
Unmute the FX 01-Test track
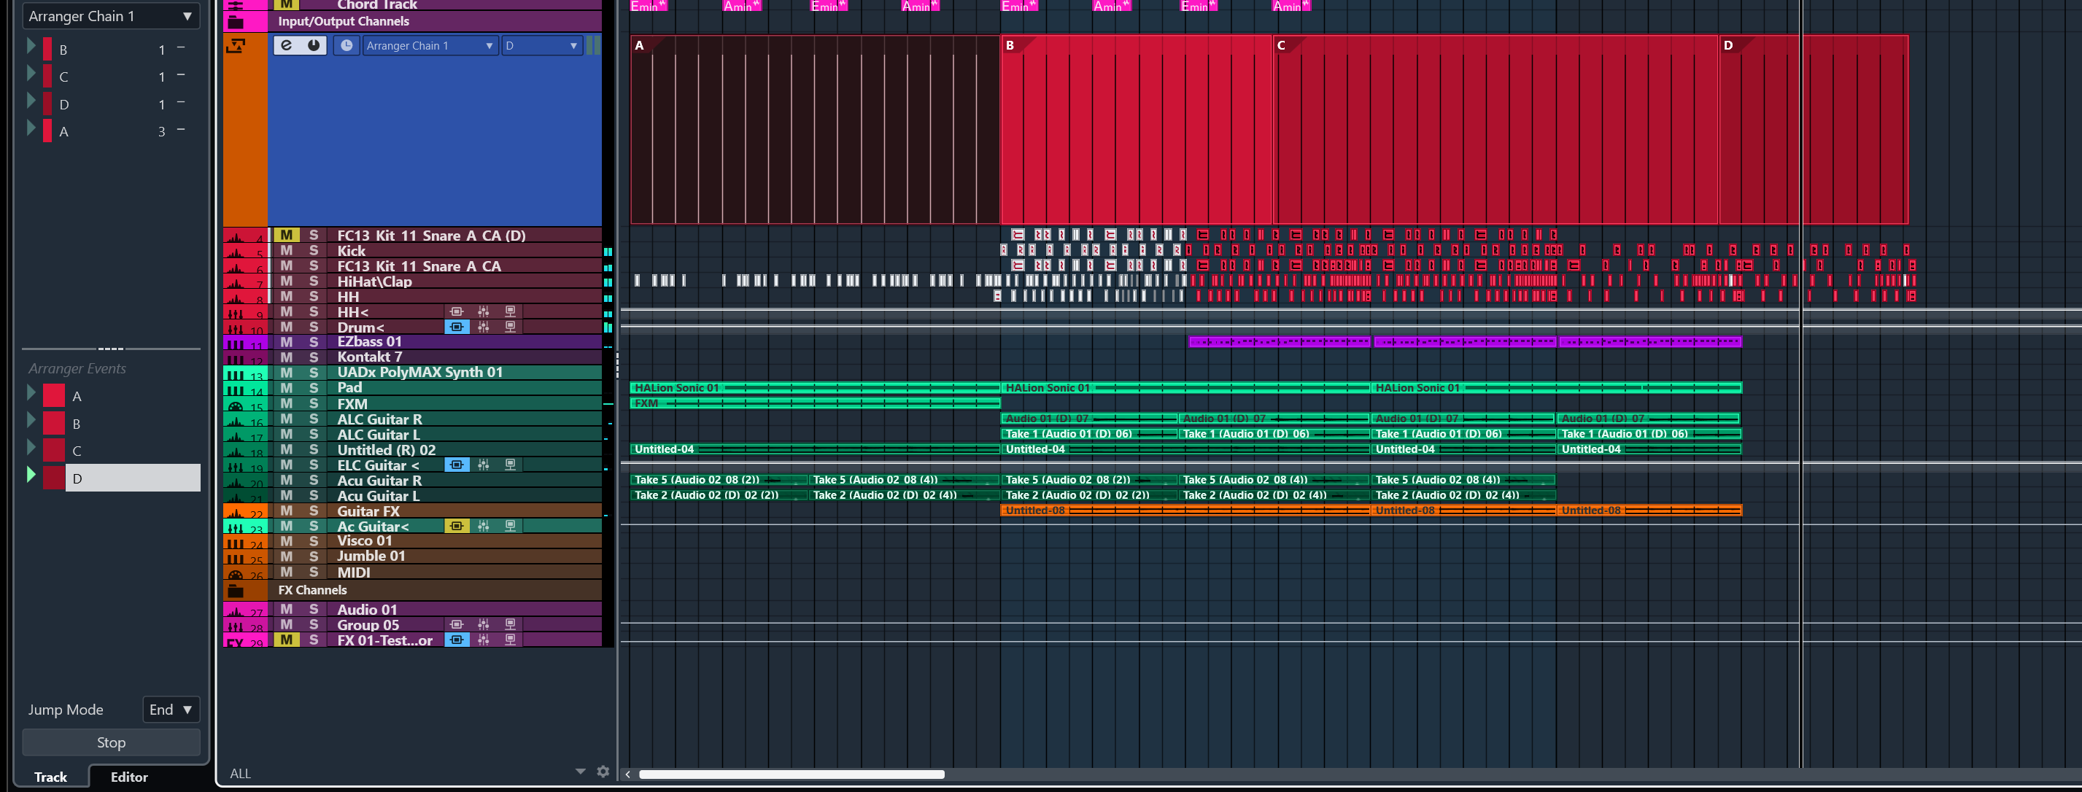(286, 640)
